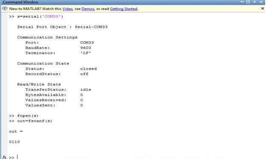
Task: Click the RecordStatus value off
Action: pos(84,74)
